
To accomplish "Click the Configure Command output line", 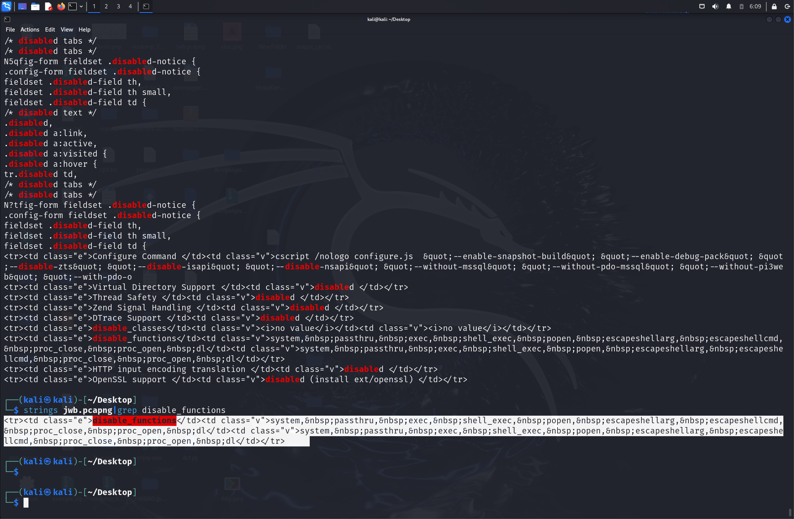I will click(x=394, y=267).
